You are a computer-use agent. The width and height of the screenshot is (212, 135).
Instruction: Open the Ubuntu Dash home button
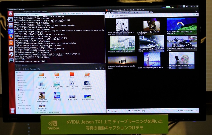(10, 13)
